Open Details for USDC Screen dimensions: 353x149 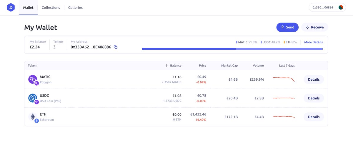tap(314, 98)
